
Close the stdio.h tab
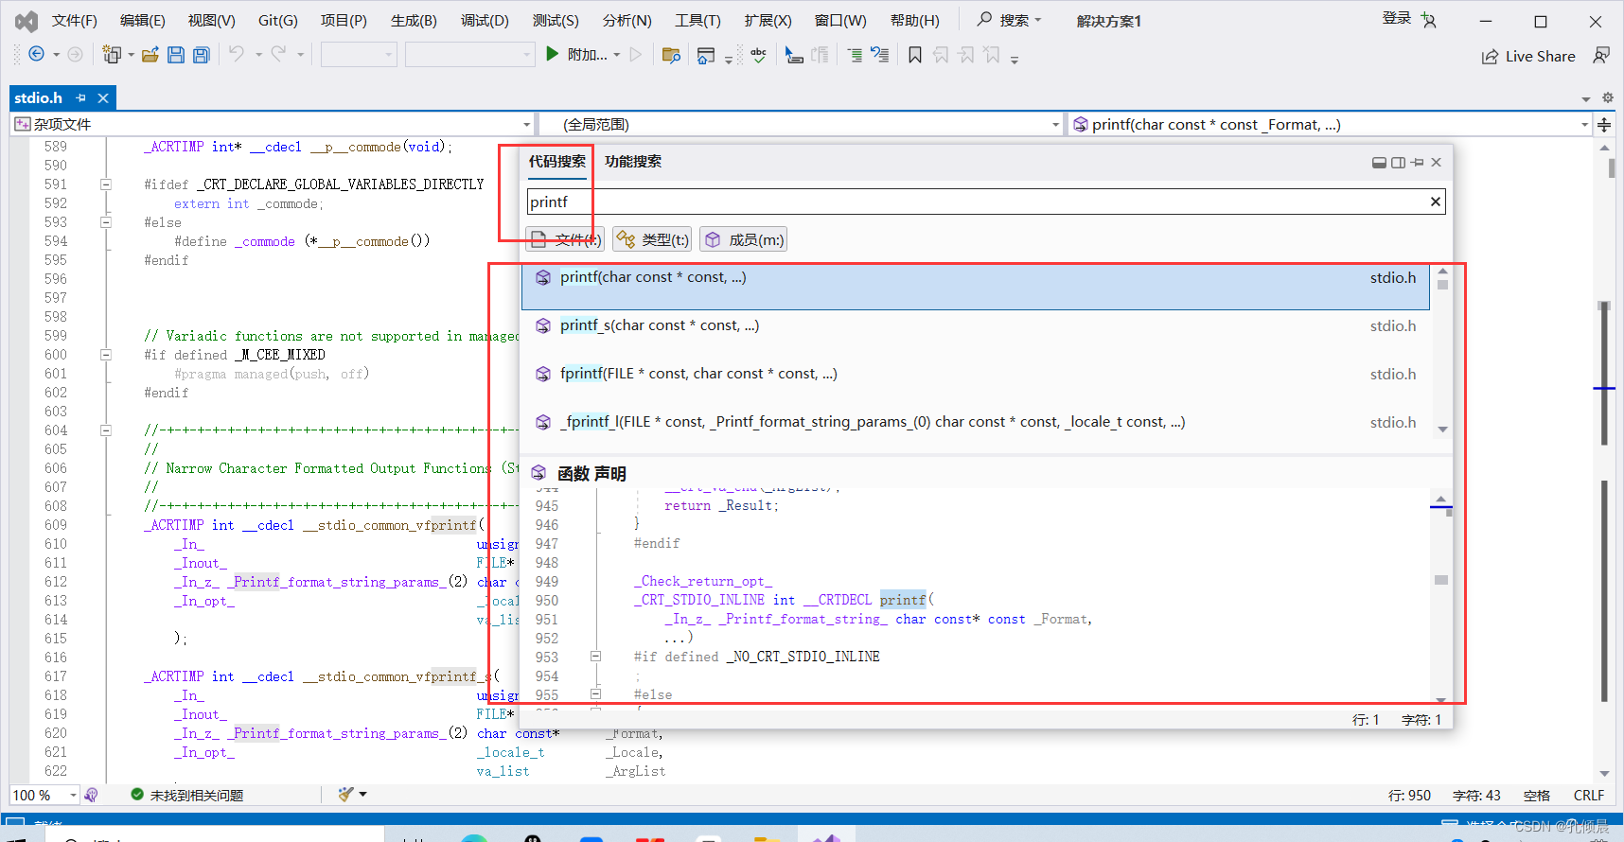(103, 97)
